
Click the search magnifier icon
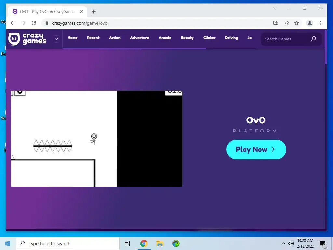coord(313,39)
